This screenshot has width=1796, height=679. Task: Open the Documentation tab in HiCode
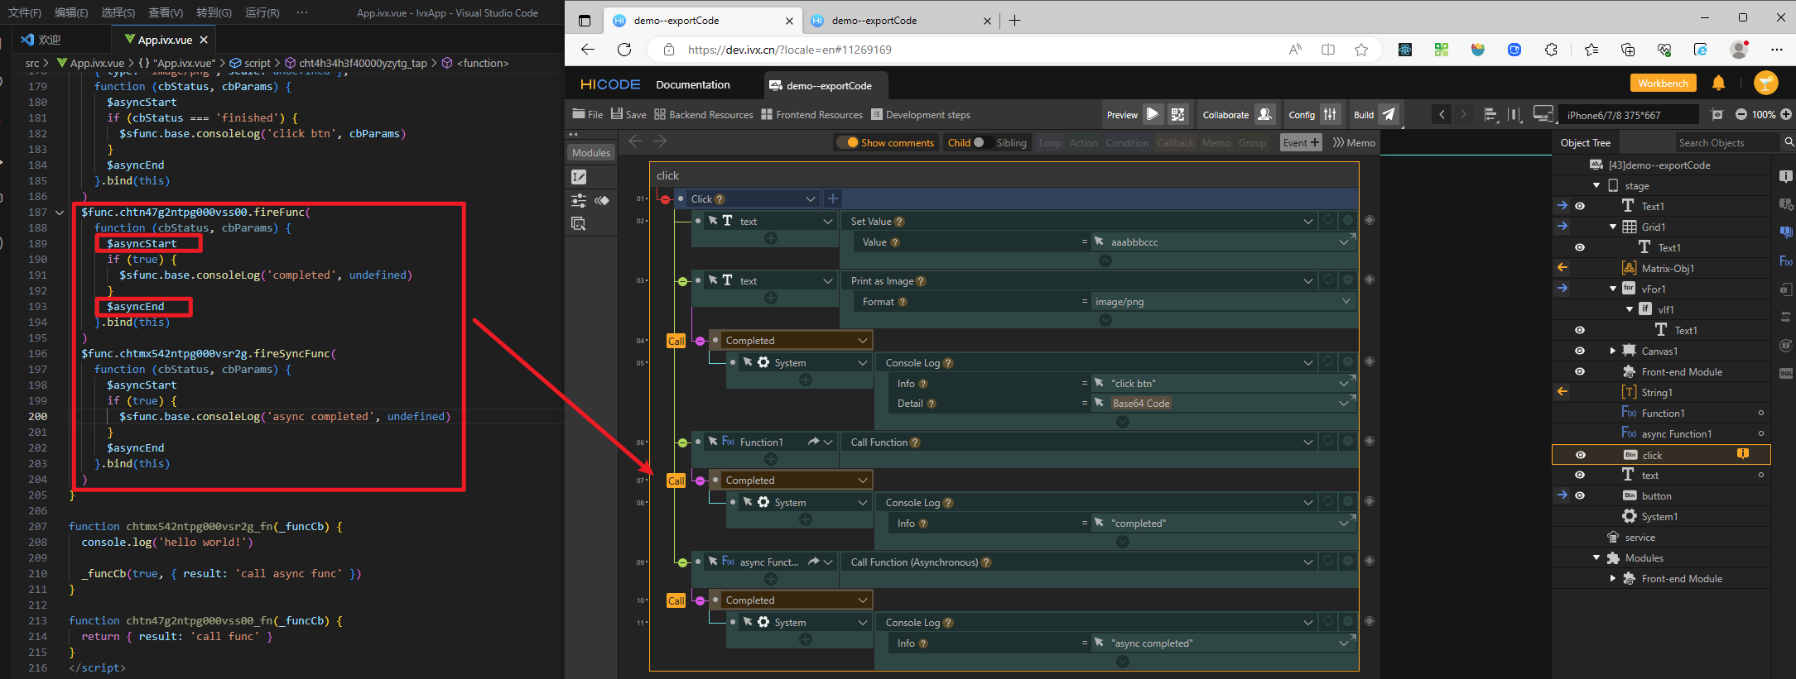point(693,84)
